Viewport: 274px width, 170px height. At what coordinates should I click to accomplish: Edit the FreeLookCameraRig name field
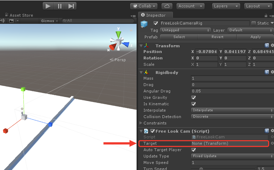click(204, 23)
